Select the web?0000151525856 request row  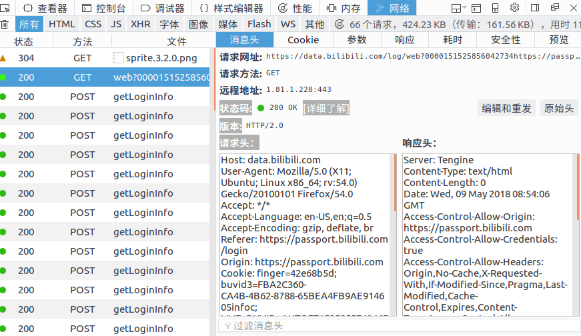(105, 77)
